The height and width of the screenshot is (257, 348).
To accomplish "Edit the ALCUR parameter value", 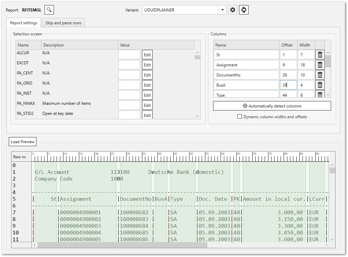I will tap(147, 55).
